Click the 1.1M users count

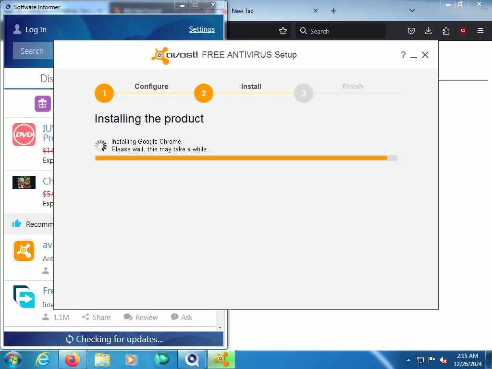tap(56, 317)
